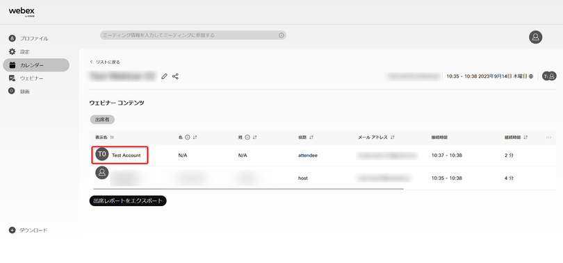This screenshot has width=563, height=263.
Task: Click the webinar date 2023年9月14日 木曜日
Action: tap(502, 76)
